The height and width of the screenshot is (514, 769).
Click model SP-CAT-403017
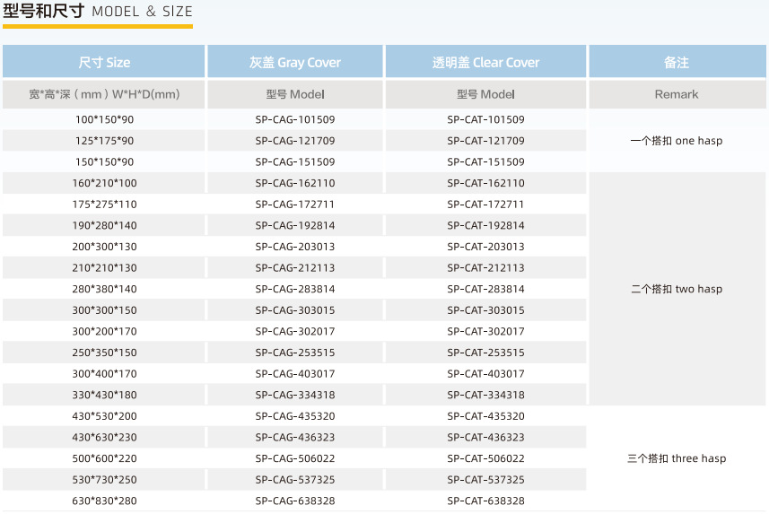click(485, 373)
